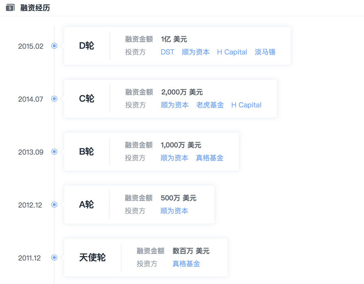
Task: Open 顺为资本 link in A轮 card
Action: coord(174,211)
